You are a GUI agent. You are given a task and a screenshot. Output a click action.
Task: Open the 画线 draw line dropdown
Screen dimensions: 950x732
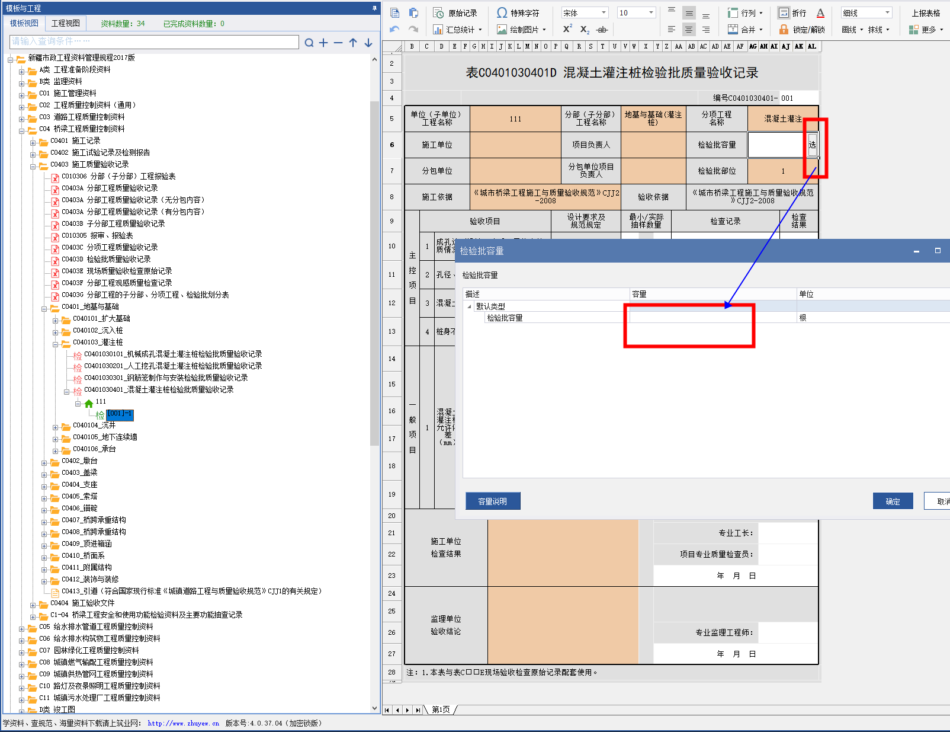(x=852, y=30)
